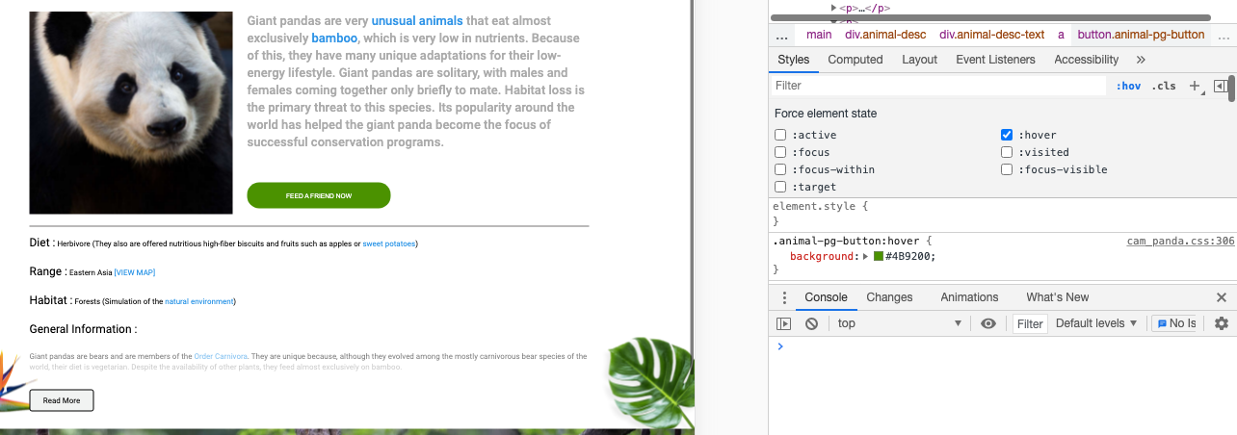
Task: Toggle the computed styles sidebar icon
Action: point(1221,86)
